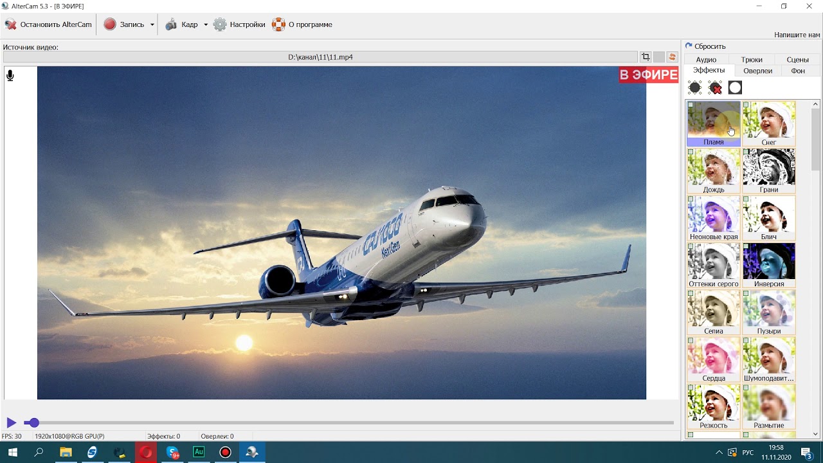This screenshot has height=463, width=823.
Task: Enable the Оттенки серого effect checkbox
Action: point(691,246)
